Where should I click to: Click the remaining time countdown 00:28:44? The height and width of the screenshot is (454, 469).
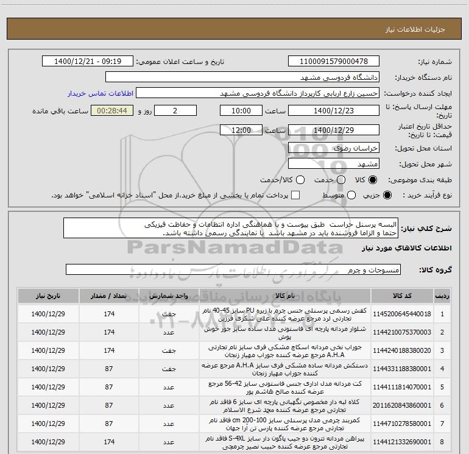tap(112, 111)
